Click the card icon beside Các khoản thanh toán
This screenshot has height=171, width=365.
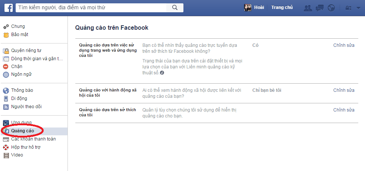[x=6, y=139]
